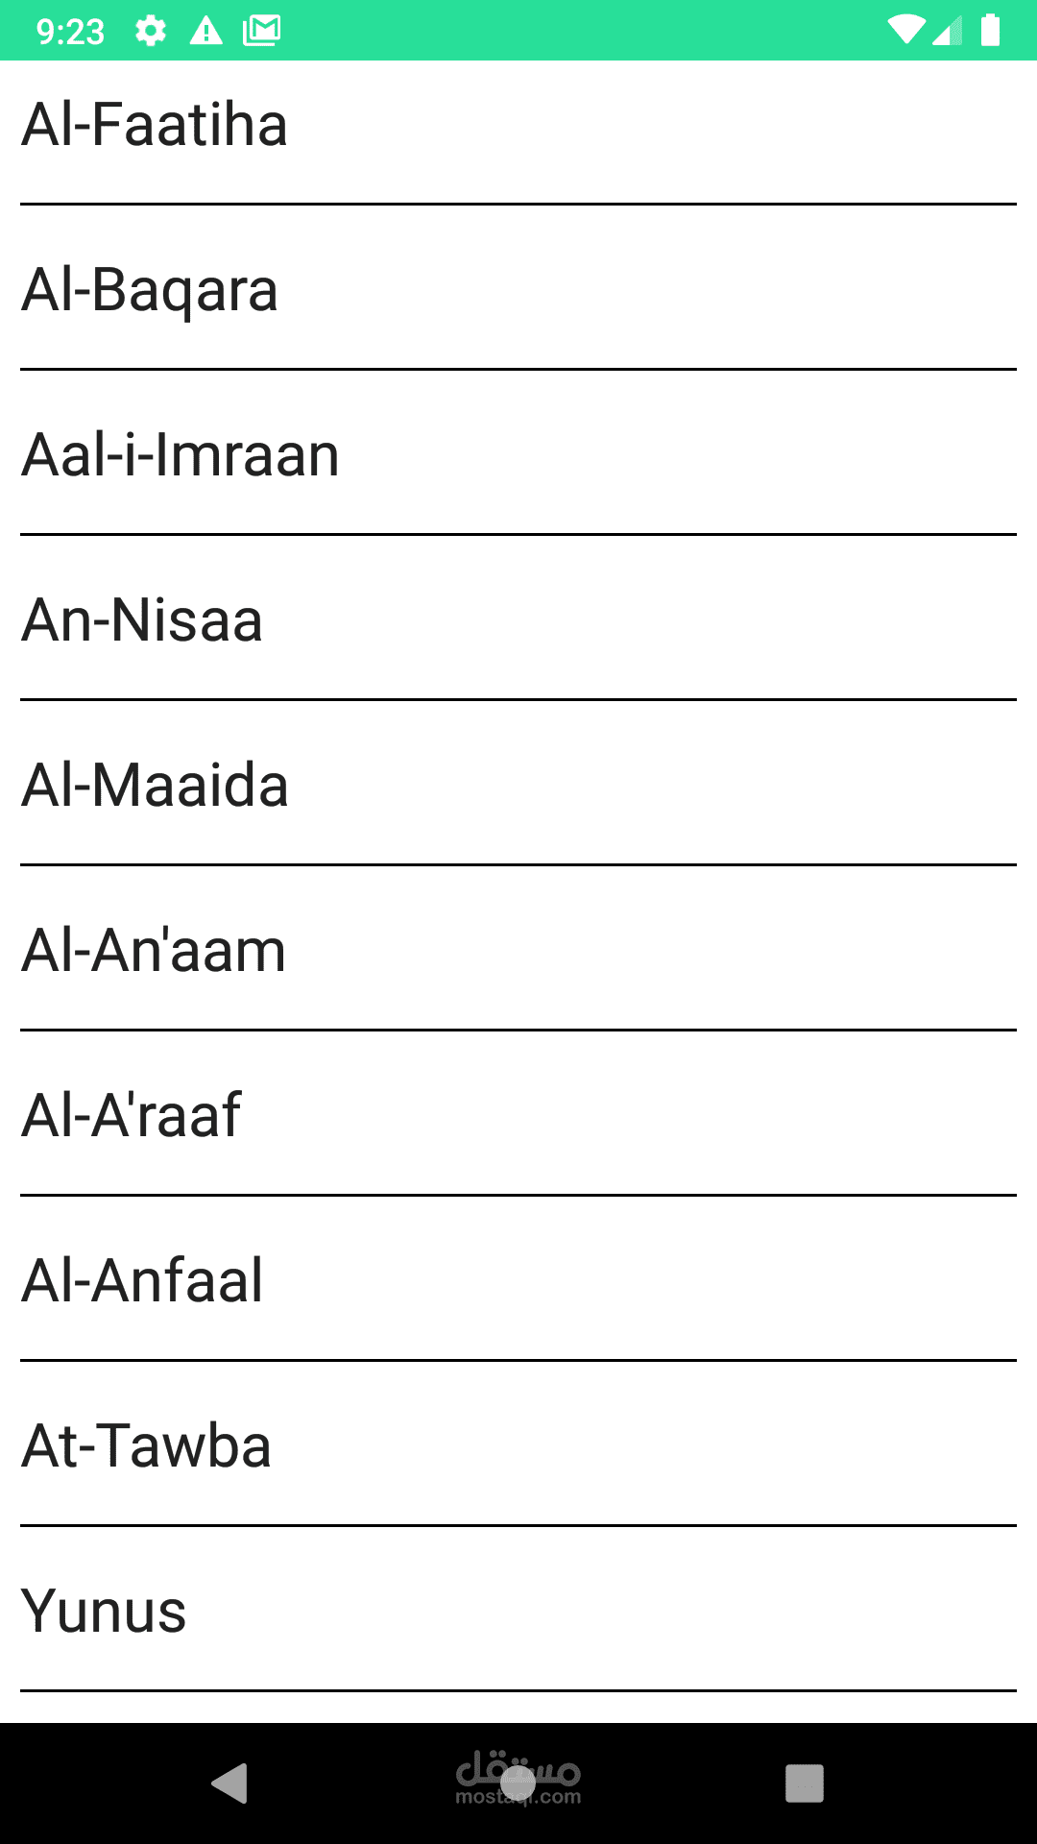Tap the Wi-Fi signal status icon

pyautogui.click(x=905, y=30)
